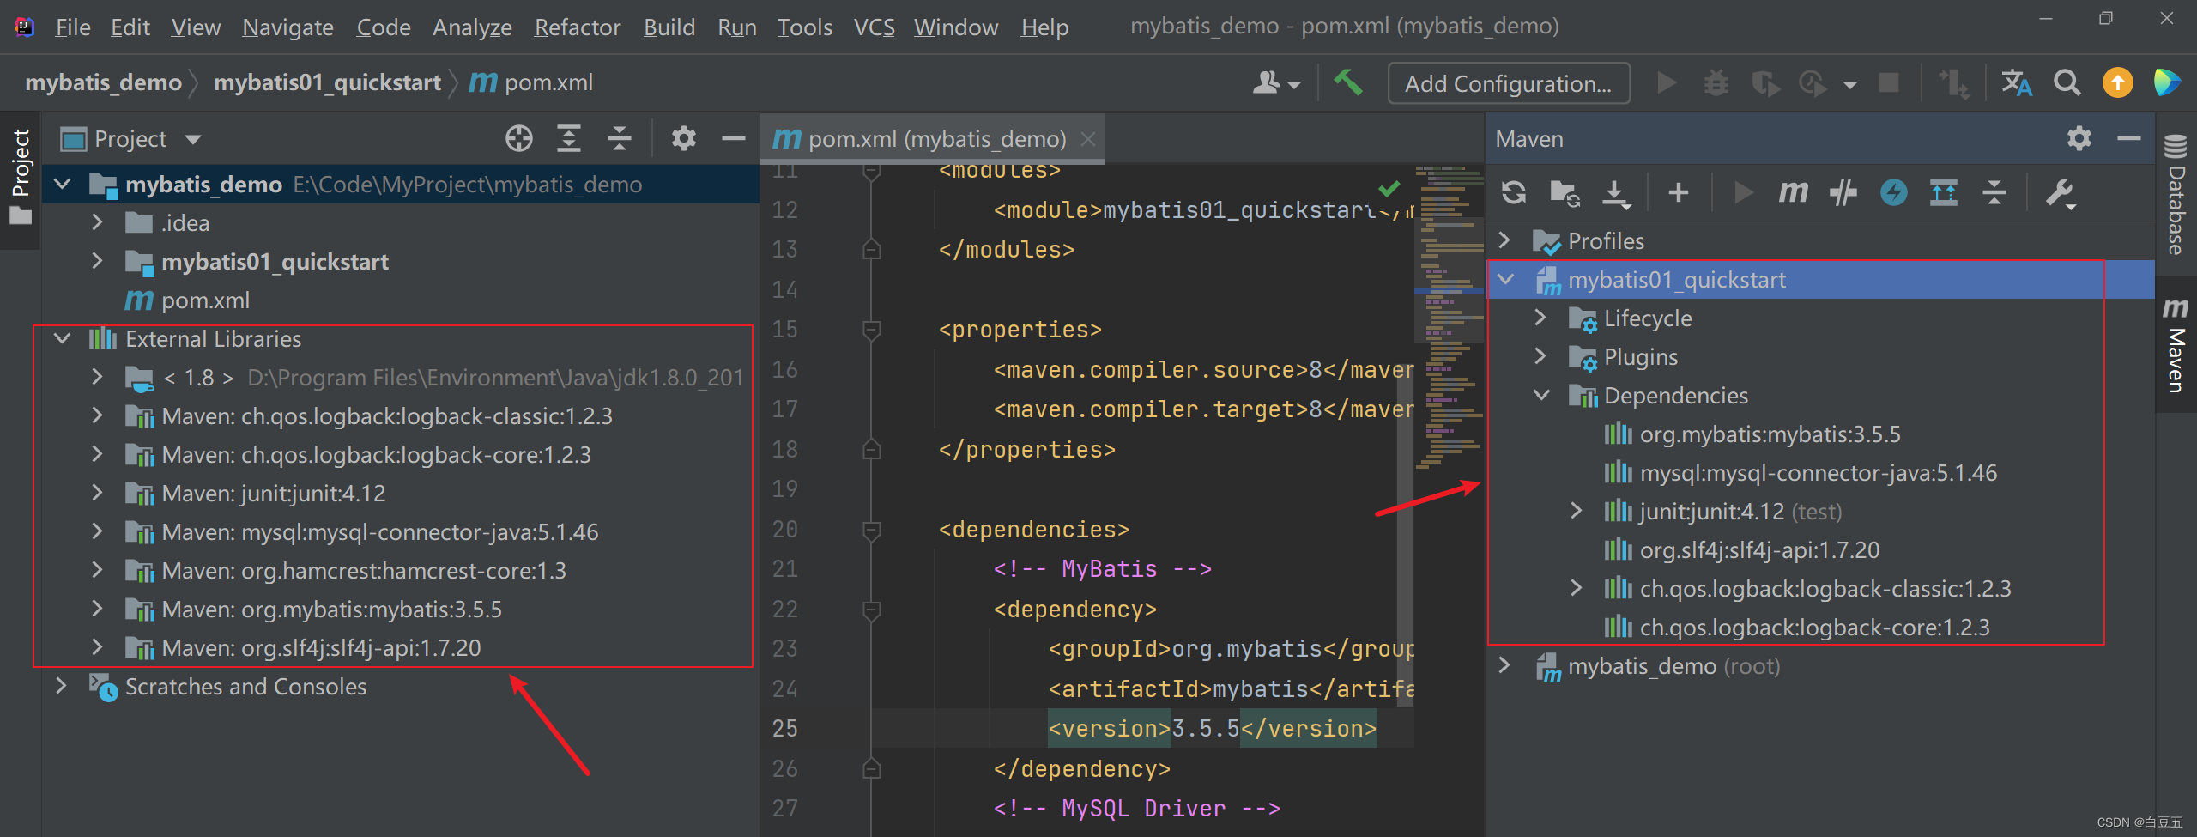Hide the Project tool window

[734, 138]
